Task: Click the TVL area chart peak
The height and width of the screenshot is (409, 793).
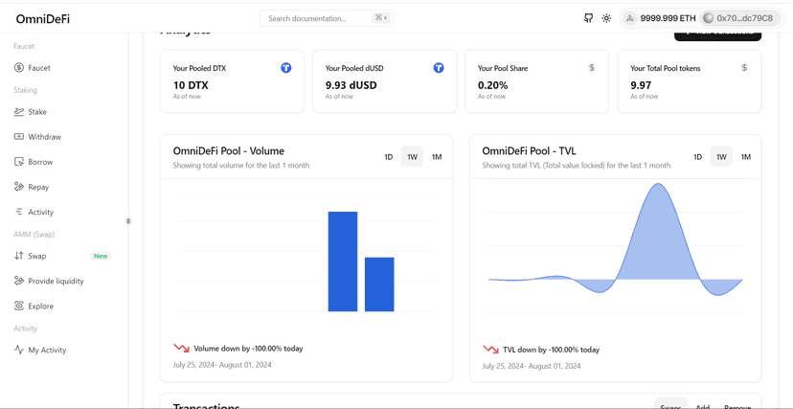Action: (x=658, y=186)
